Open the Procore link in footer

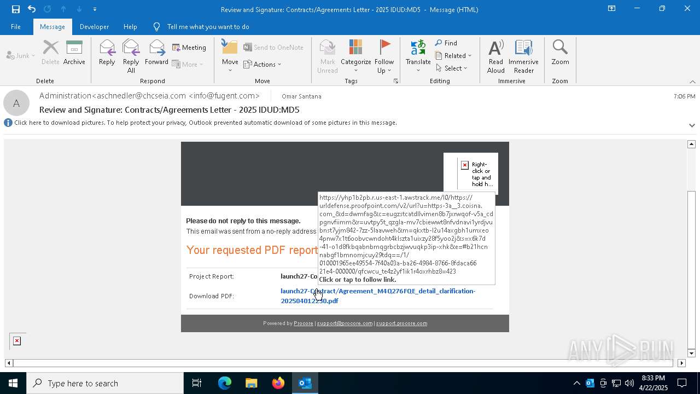pos(304,323)
